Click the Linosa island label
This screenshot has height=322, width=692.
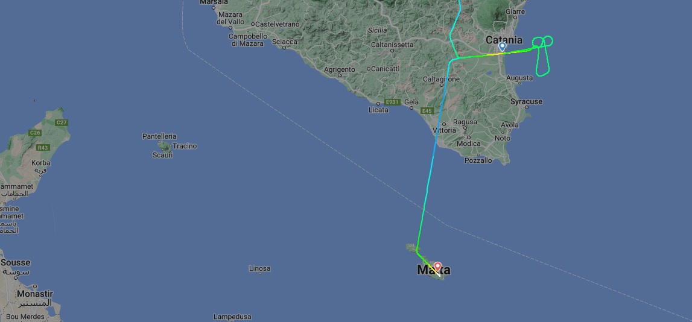pos(260,268)
